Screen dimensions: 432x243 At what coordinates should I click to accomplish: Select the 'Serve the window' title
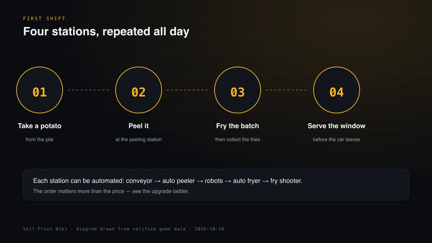(337, 126)
